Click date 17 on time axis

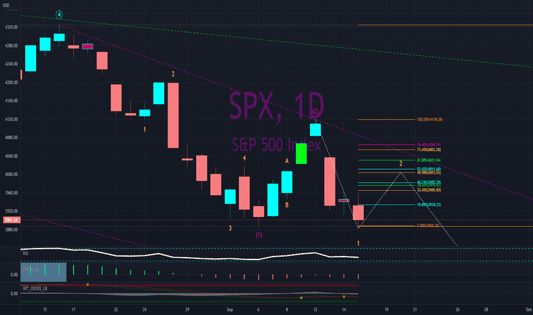pos(73,309)
